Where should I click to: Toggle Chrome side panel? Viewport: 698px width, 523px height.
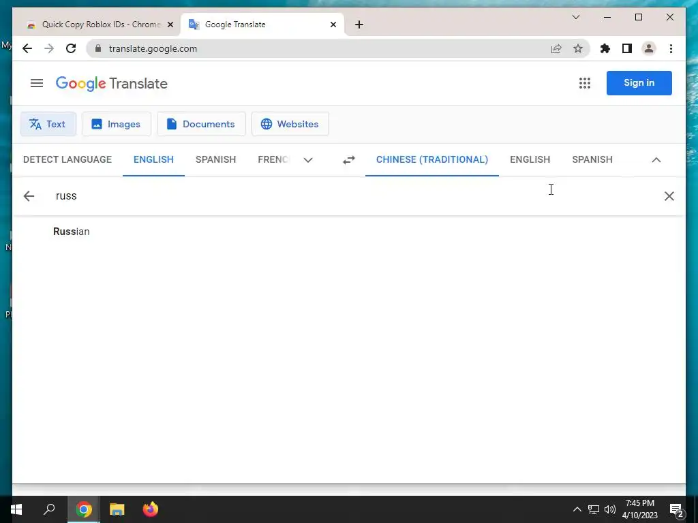627,48
